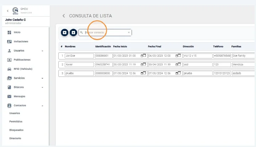Screen dimensions: 256x147
Task: Open calendar picker for Jon Doe Fecha Inicio
Action: tap(143, 56)
